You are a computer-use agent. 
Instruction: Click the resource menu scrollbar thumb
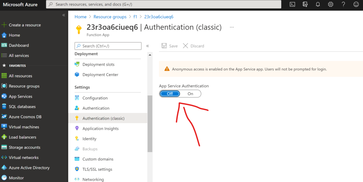[x=150, y=124]
